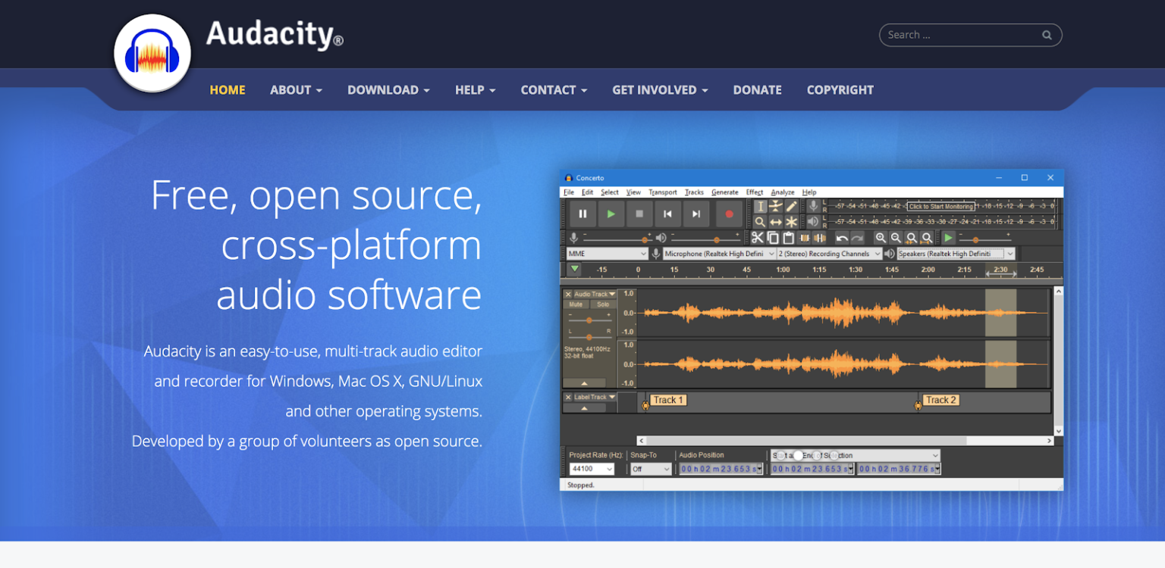Toggle Mute on the audio track

pyautogui.click(x=576, y=304)
